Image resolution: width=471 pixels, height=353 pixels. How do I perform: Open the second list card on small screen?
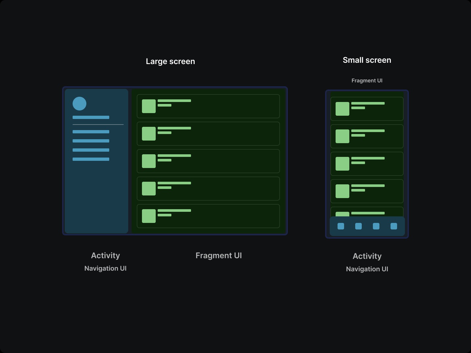(x=367, y=136)
